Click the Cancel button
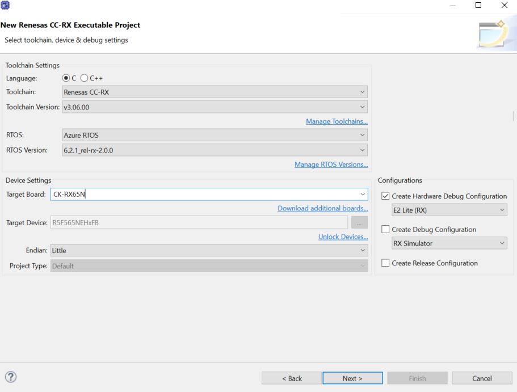 [482, 378]
